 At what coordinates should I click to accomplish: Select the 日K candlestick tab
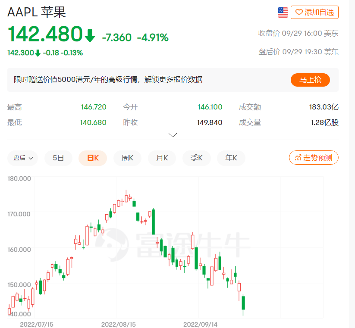92,158
